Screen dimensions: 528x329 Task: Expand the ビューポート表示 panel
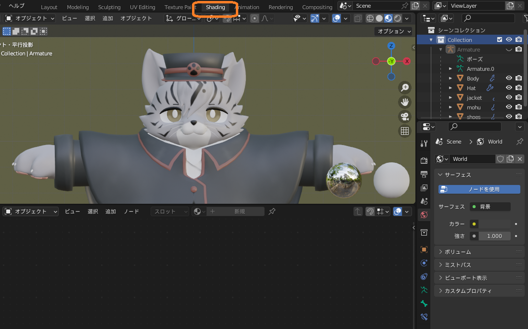(x=479, y=278)
